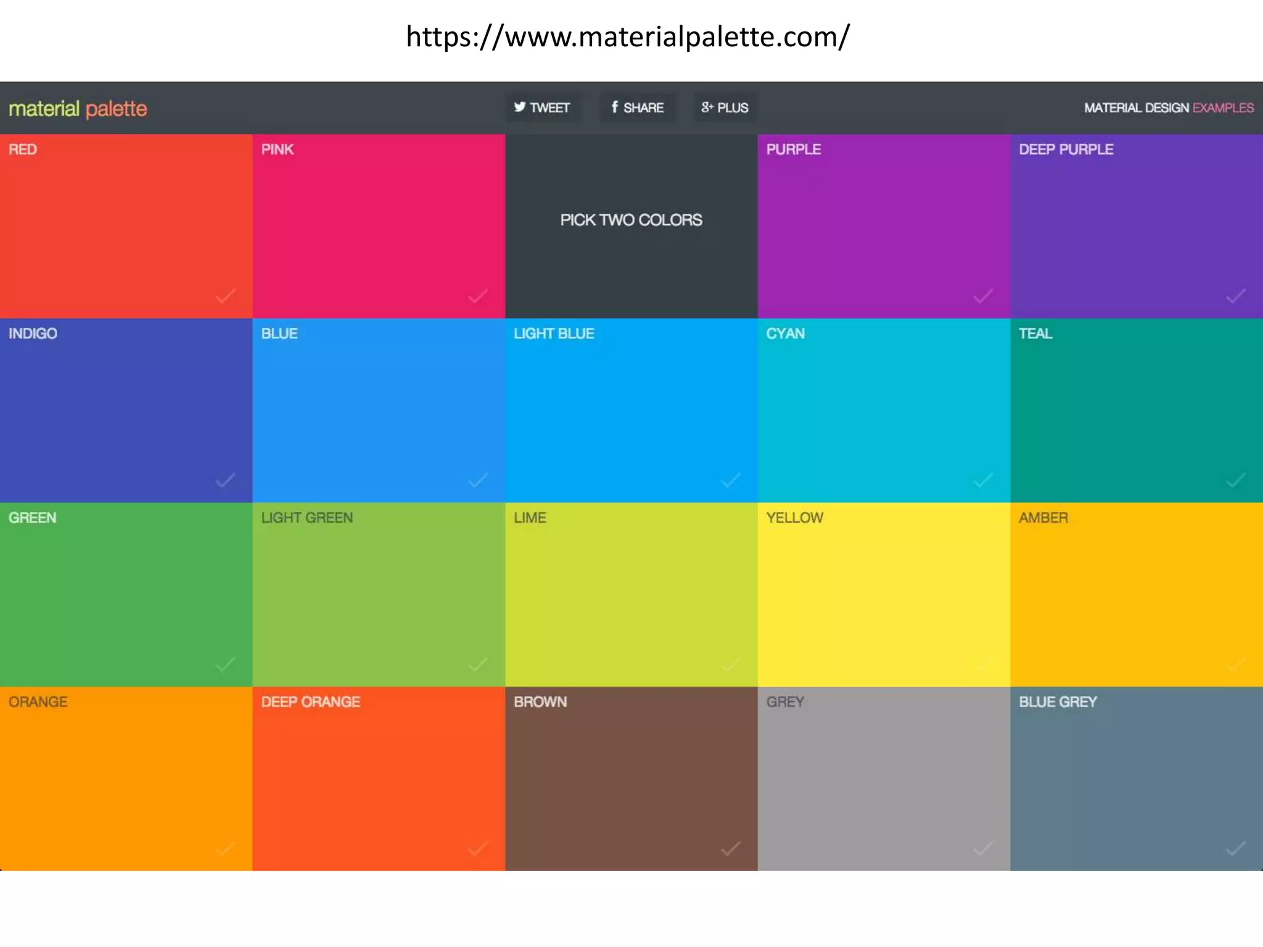The height and width of the screenshot is (947, 1263).
Task: Click the TWEET share button
Action: (x=543, y=108)
